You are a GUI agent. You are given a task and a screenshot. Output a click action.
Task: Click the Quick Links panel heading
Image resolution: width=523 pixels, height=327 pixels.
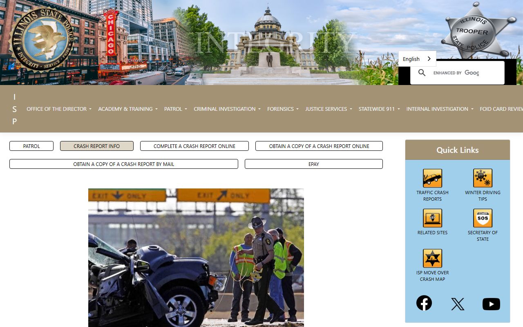point(458,150)
